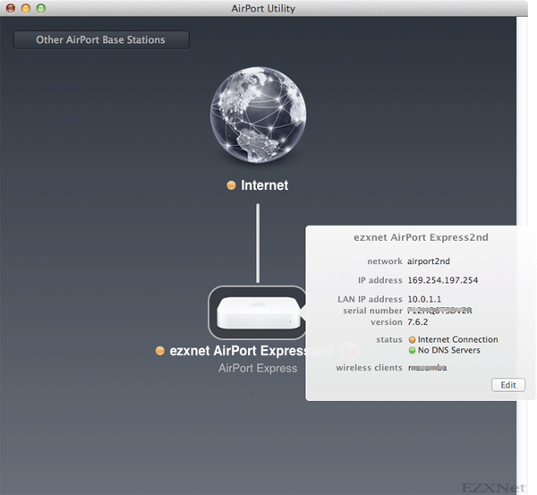The image size is (537, 495).
Task: Click the No DNS Servers status text
Action: coord(449,350)
